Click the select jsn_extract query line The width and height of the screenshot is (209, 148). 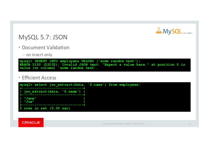80,85
